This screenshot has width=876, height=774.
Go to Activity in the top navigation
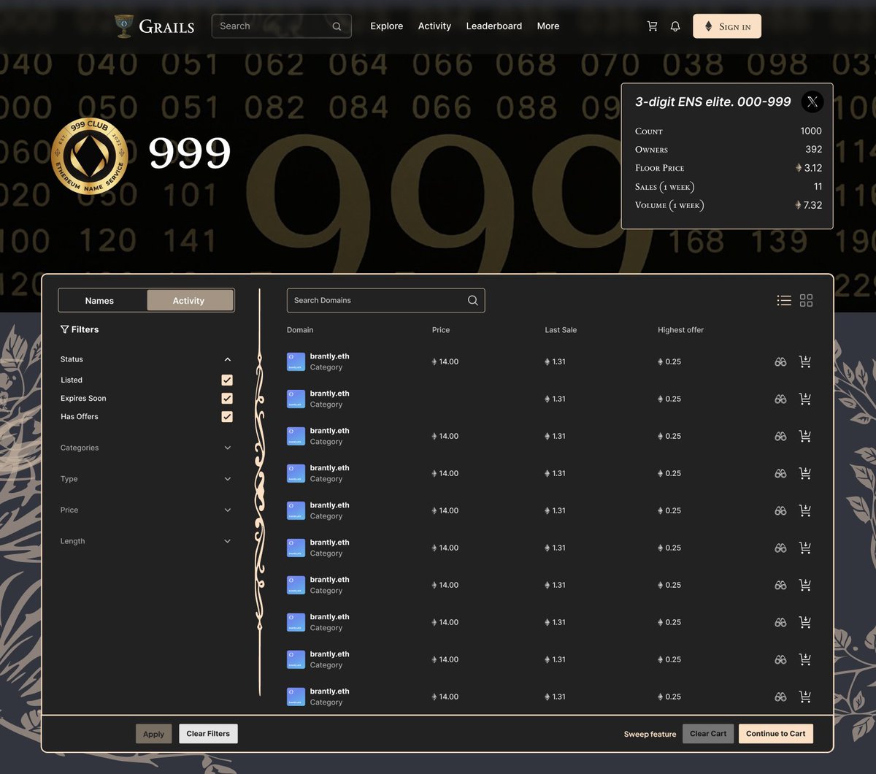(434, 26)
